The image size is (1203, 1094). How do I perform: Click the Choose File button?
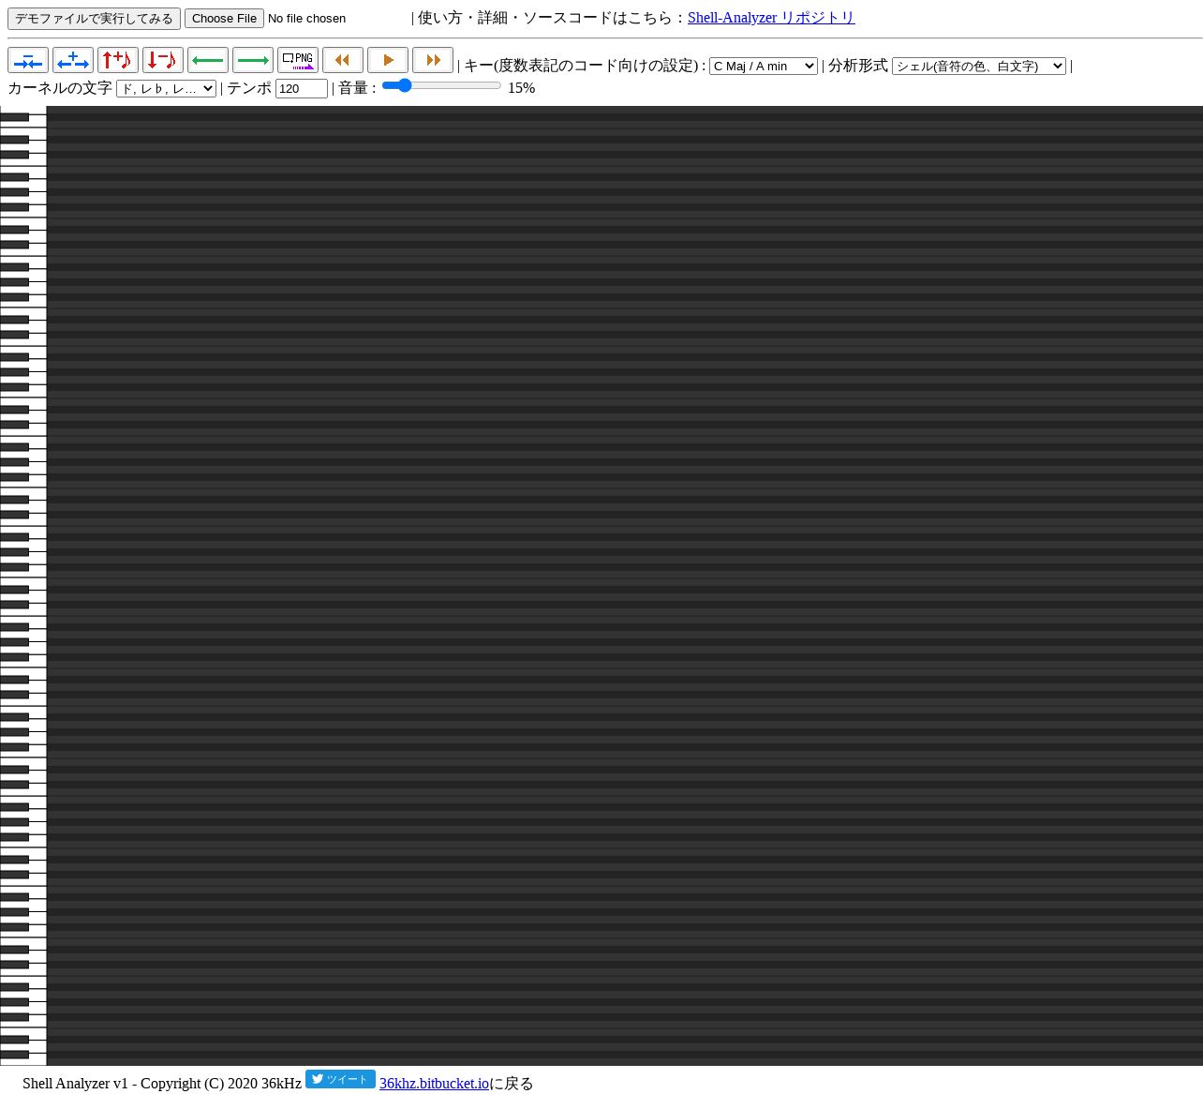224,19
